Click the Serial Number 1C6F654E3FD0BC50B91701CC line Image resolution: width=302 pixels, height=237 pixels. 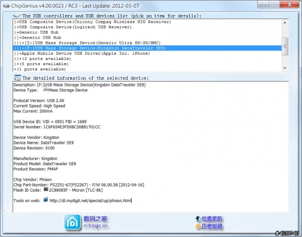click(x=57, y=127)
